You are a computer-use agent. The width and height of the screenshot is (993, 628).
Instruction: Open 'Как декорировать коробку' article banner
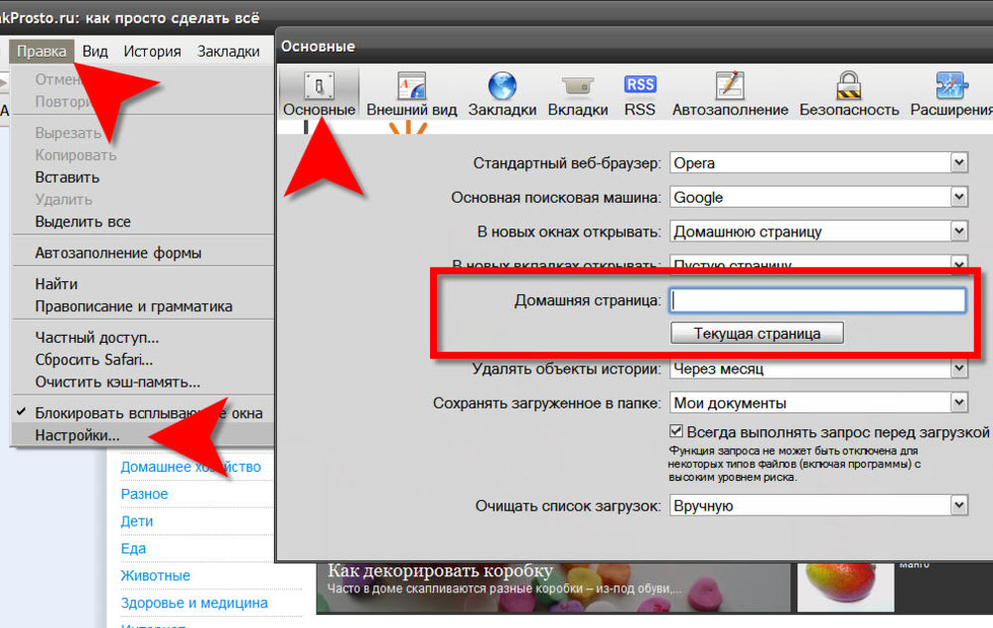point(553,587)
